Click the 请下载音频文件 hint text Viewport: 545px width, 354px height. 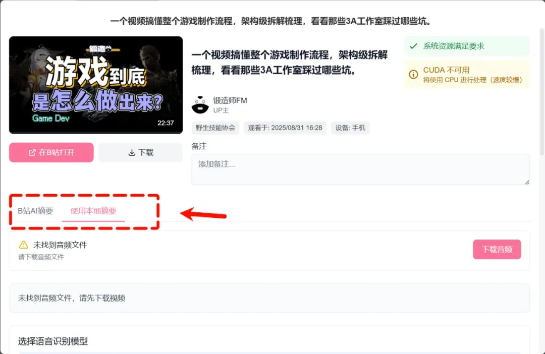click(41, 257)
